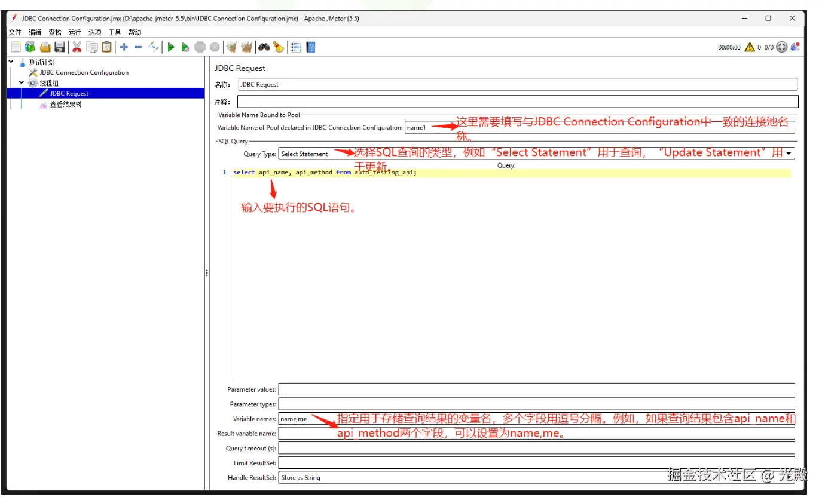
Task: Save the test plan with floppy icon
Action: [60, 47]
